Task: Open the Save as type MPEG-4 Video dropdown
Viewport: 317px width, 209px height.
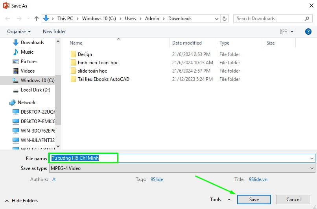Action: pos(182,168)
